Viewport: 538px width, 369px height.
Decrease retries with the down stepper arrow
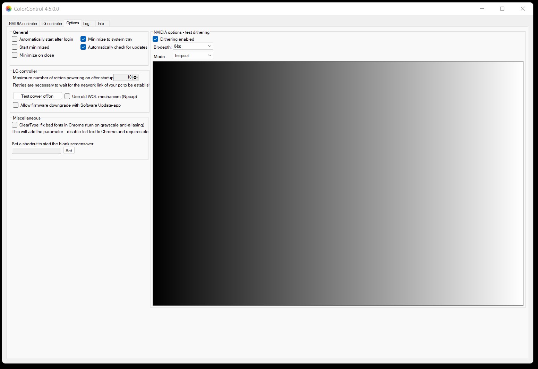point(136,79)
